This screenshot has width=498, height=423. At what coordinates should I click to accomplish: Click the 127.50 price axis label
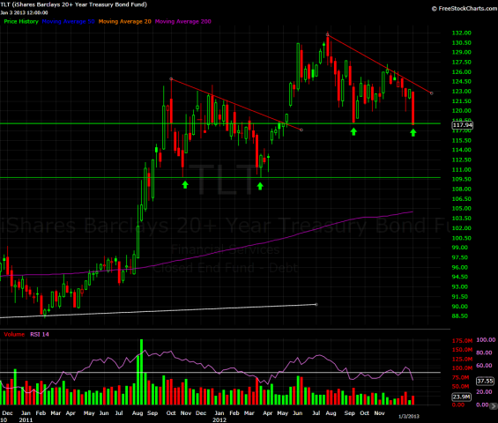(x=462, y=62)
